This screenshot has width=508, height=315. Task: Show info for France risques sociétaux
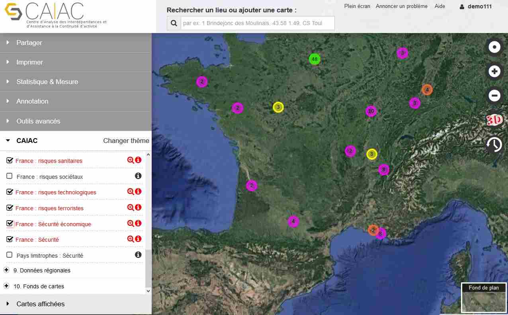(x=138, y=176)
